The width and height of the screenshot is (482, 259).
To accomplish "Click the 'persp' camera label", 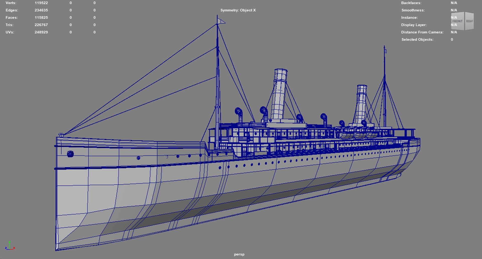I will (x=239, y=254).
